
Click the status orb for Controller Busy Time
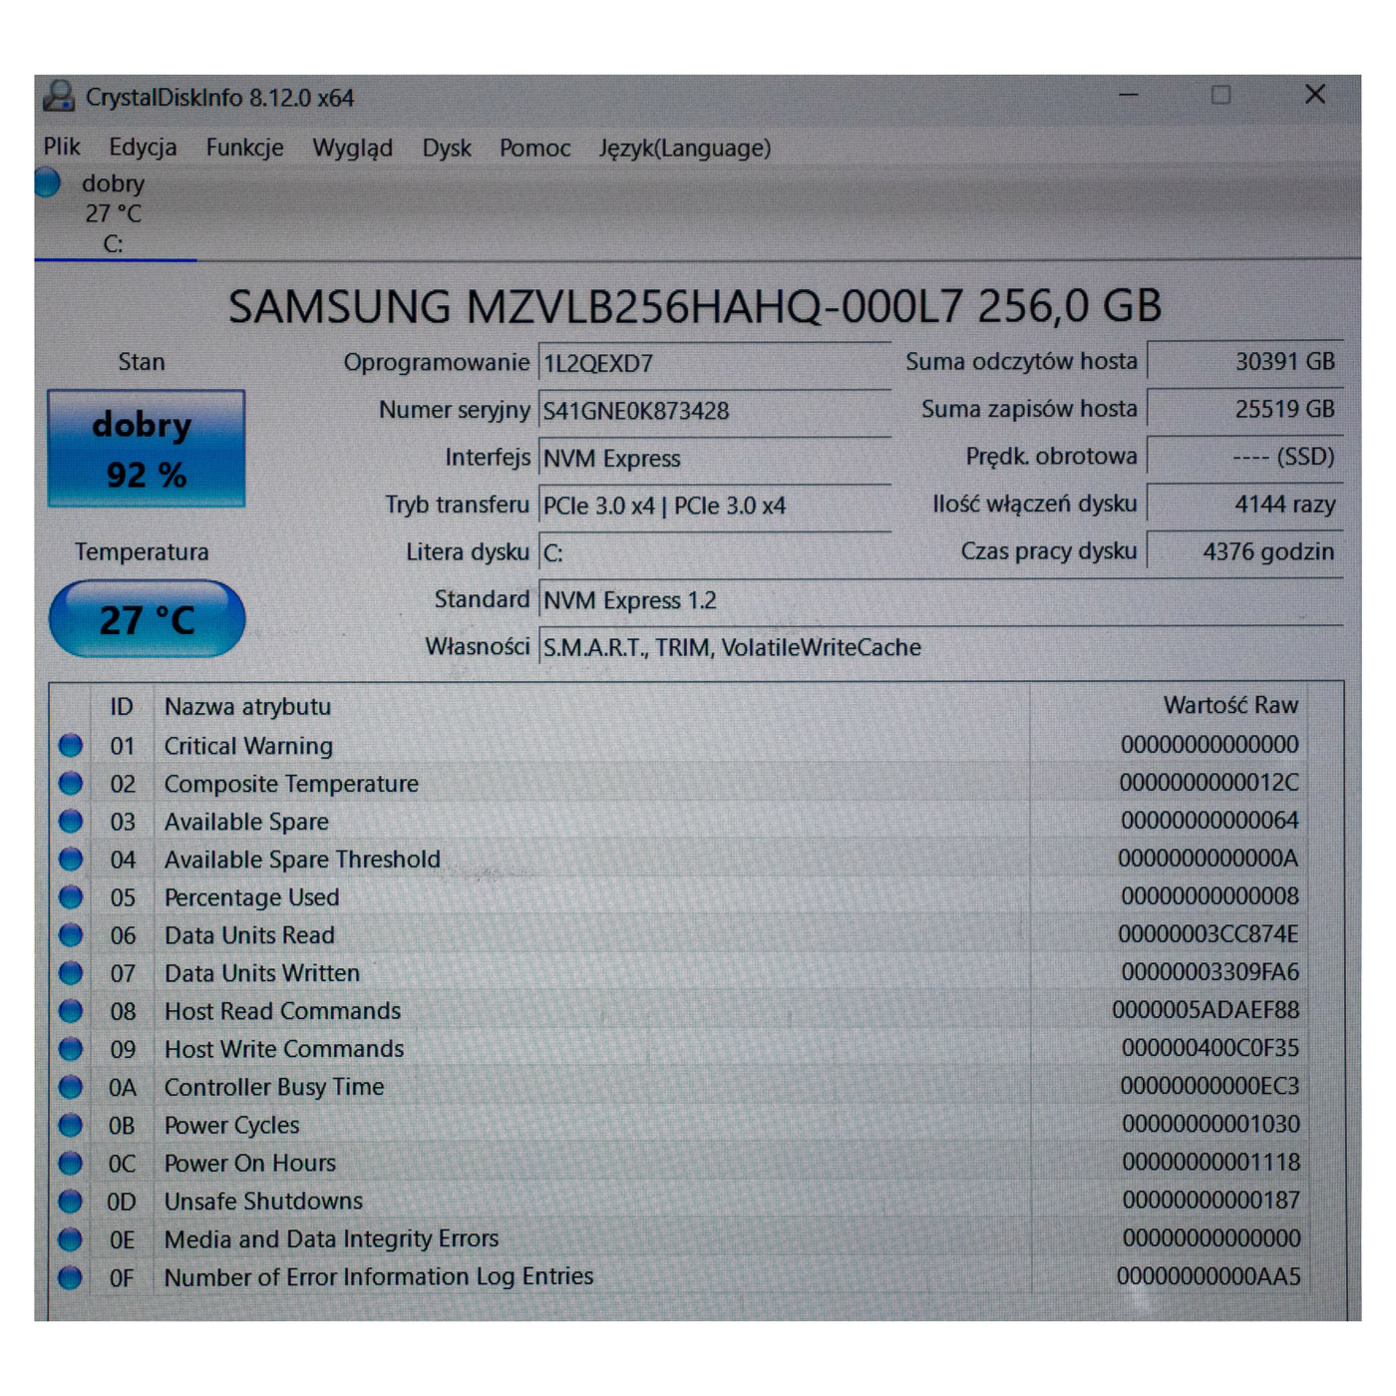pos(70,1087)
